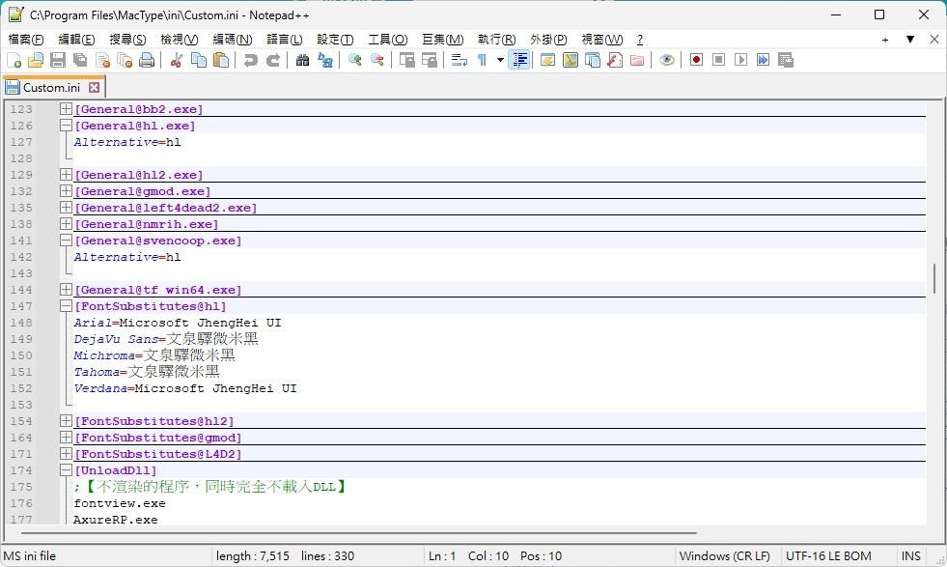Click the User Defined Language icon
Screen dimensions: 947x567
tap(547, 60)
